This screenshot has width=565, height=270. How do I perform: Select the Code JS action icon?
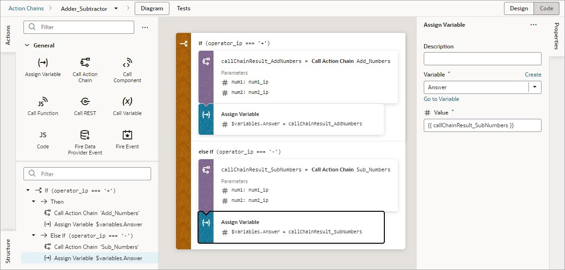[x=43, y=135]
